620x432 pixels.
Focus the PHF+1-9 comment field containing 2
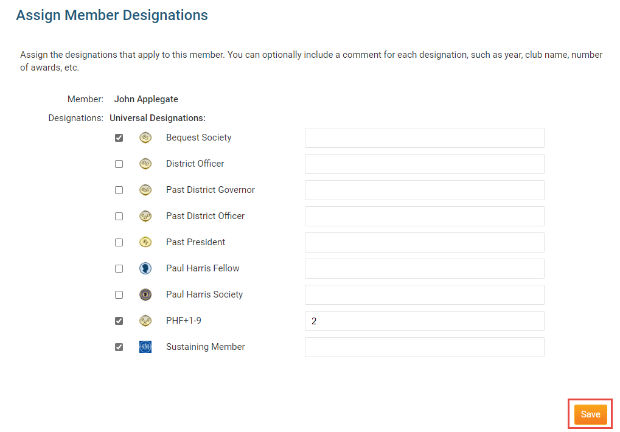[x=424, y=321]
